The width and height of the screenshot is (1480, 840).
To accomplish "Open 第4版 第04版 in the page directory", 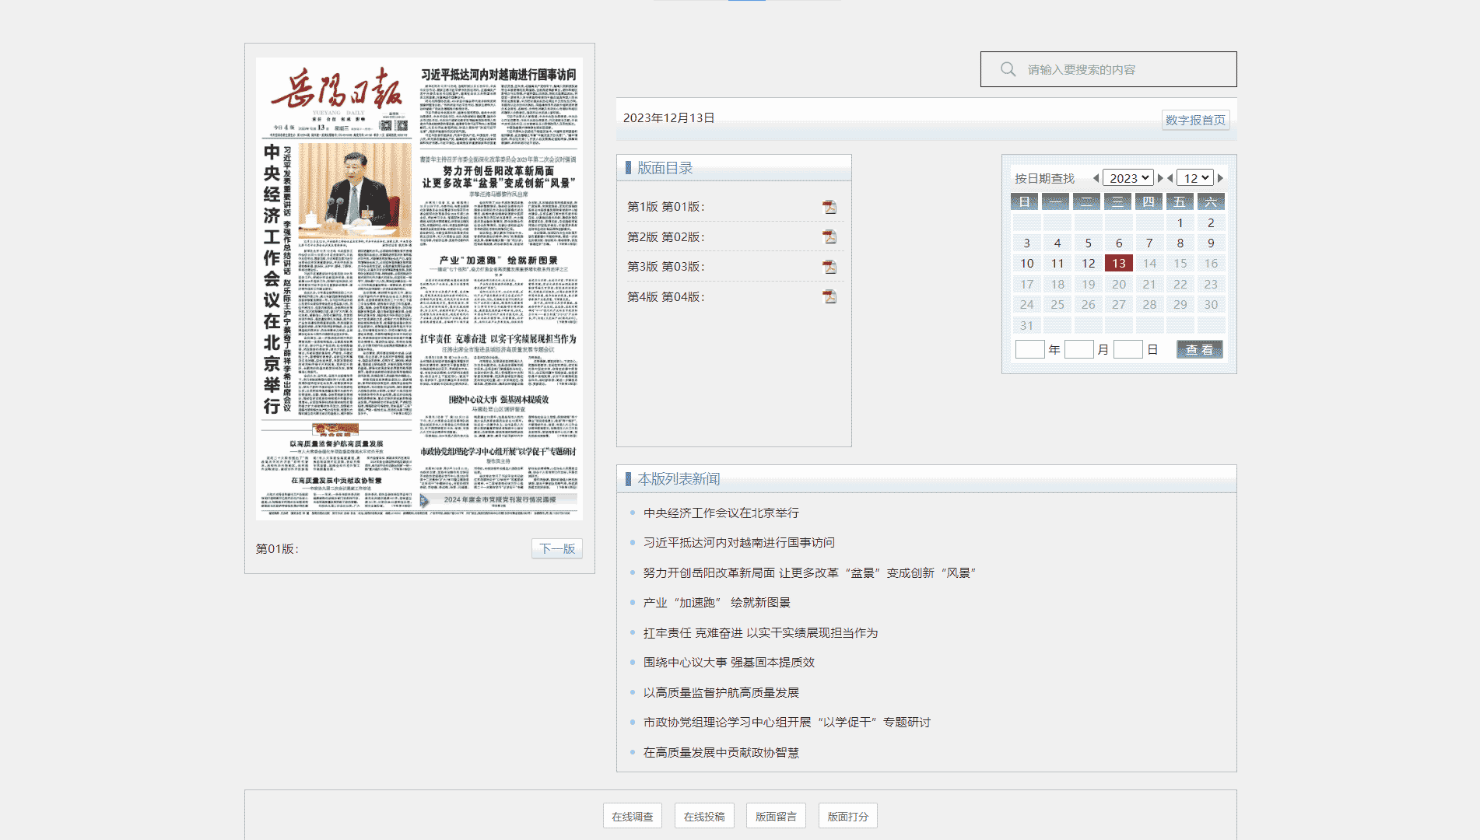I will (x=666, y=296).
